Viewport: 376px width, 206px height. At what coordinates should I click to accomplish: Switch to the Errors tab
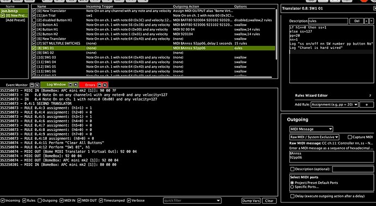[x=90, y=85]
